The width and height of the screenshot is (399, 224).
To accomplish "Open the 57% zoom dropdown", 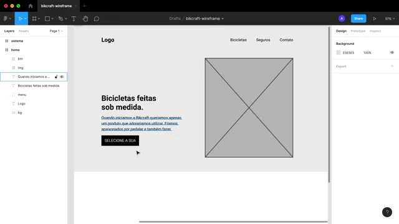I will [390, 19].
